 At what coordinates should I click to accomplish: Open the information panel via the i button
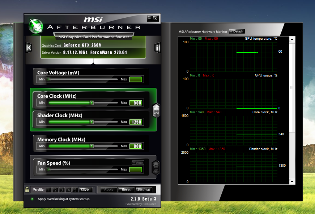157,48
